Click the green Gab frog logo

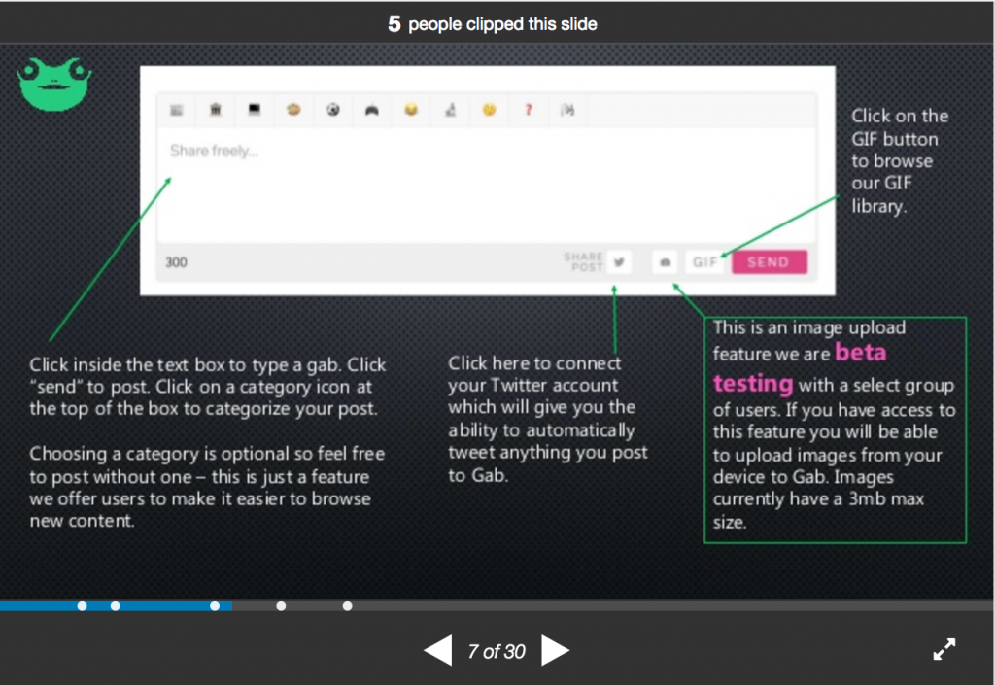click(54, 85)
